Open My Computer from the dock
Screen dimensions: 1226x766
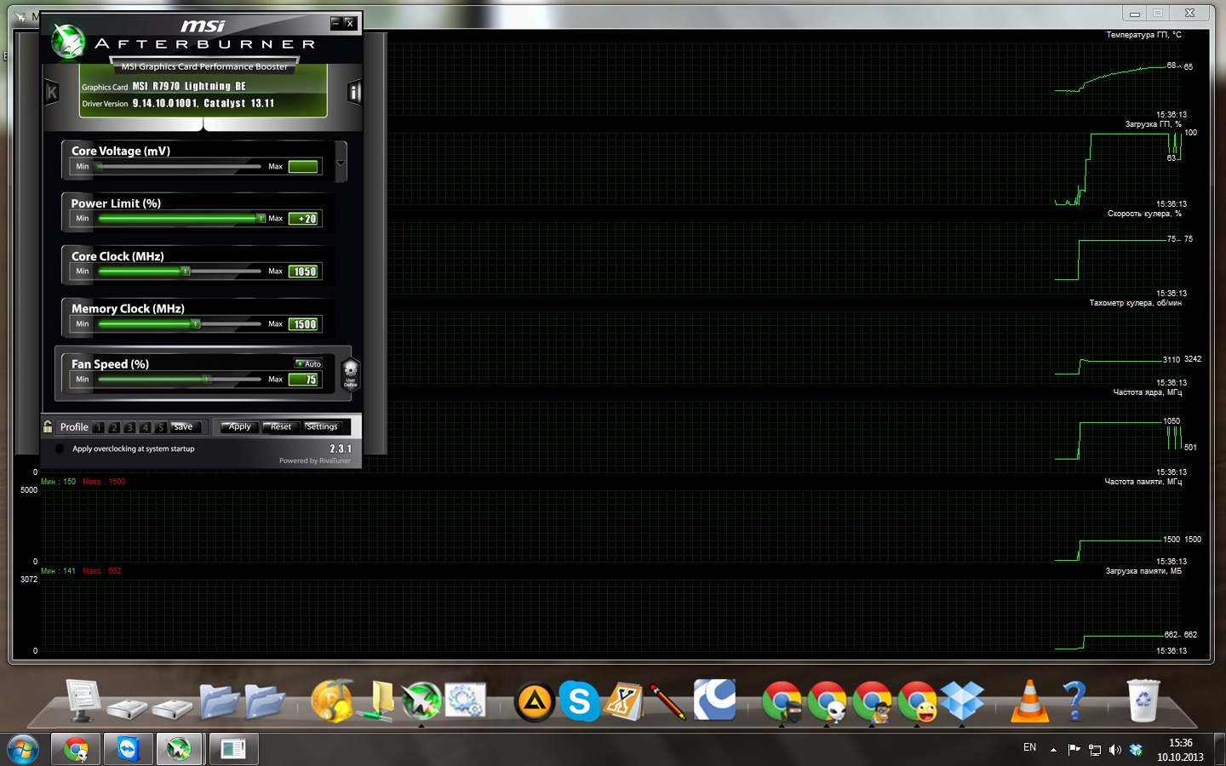[x=83, y=701]
